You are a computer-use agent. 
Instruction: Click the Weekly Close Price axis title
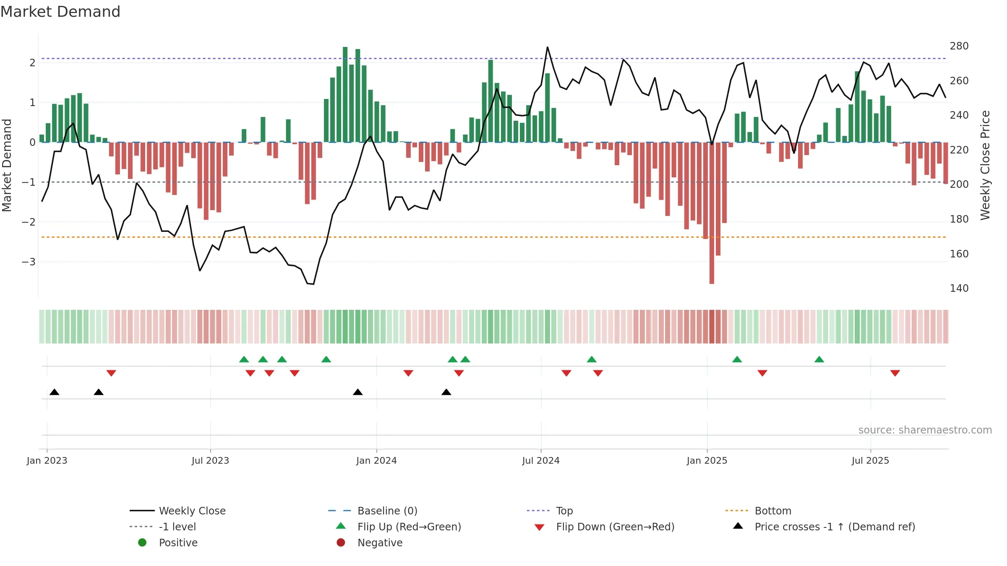pyautogui.click(x=985, y=165)
